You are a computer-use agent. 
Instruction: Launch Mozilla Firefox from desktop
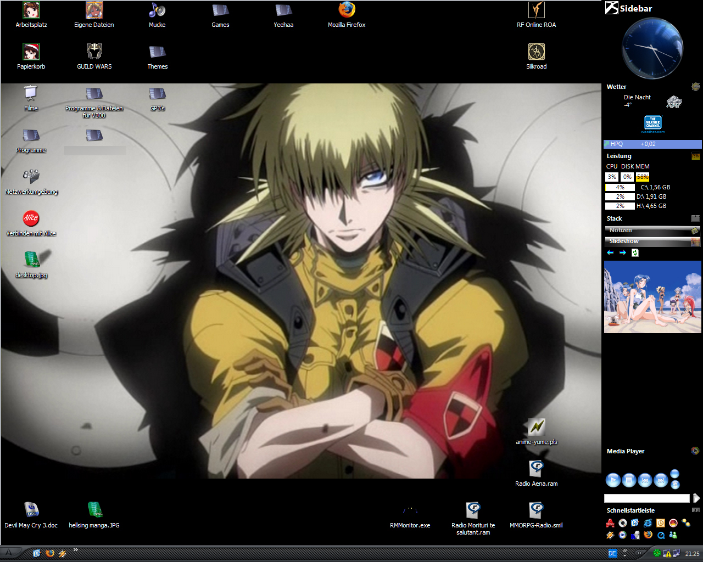tap(347, 14)
